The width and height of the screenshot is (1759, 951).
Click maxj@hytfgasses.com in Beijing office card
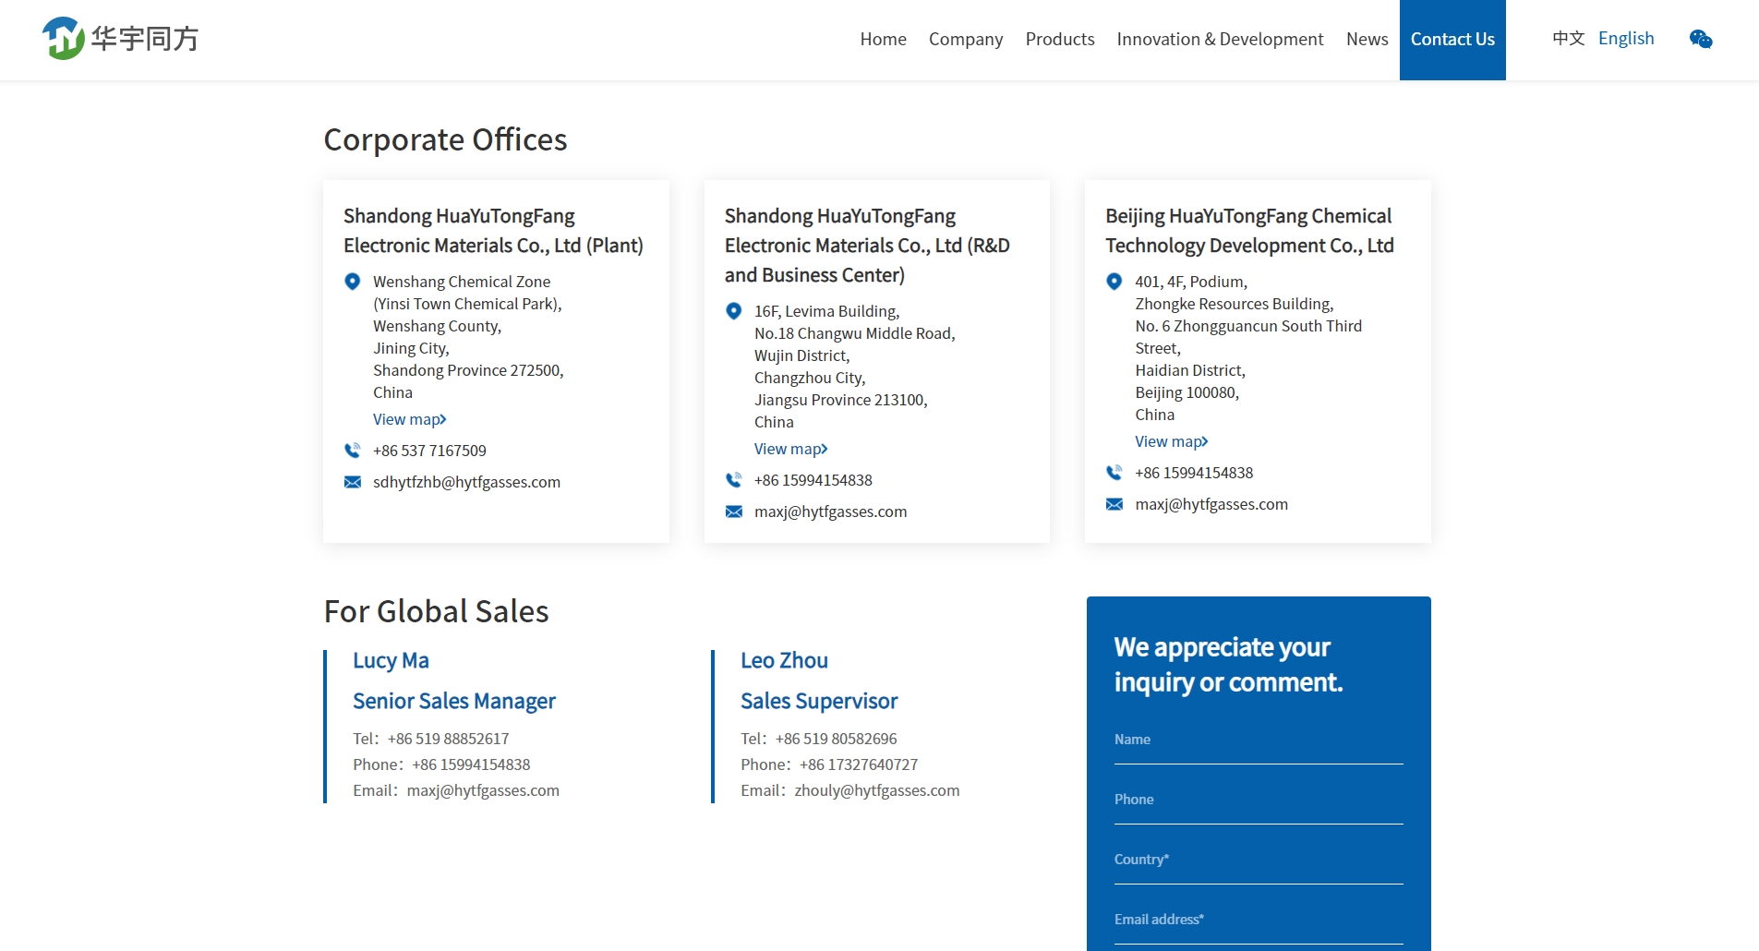pos(1211,504)
